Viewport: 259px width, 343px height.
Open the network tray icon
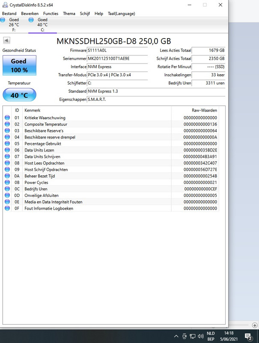(x=192, y=336)
